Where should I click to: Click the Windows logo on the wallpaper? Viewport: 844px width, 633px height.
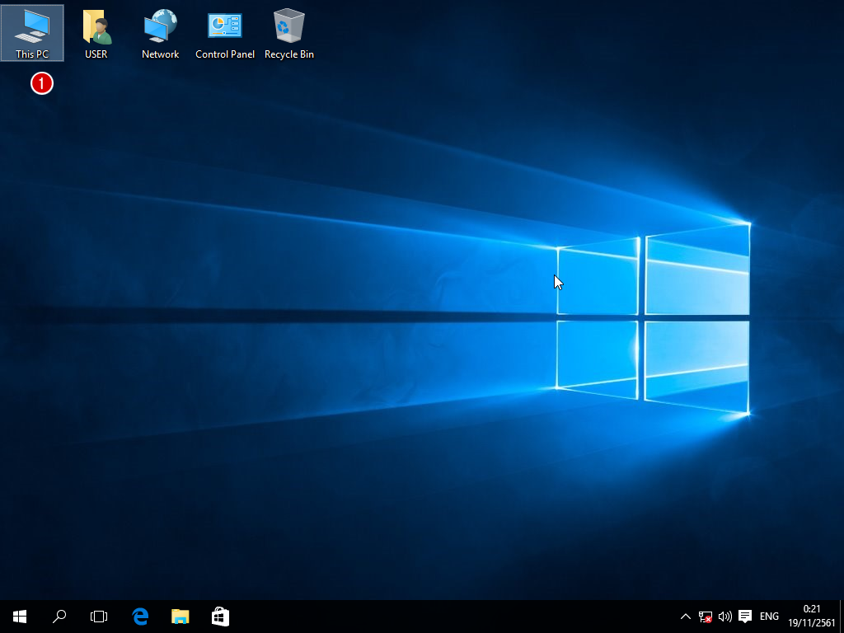pyautogui.click(x=653, y=317)
